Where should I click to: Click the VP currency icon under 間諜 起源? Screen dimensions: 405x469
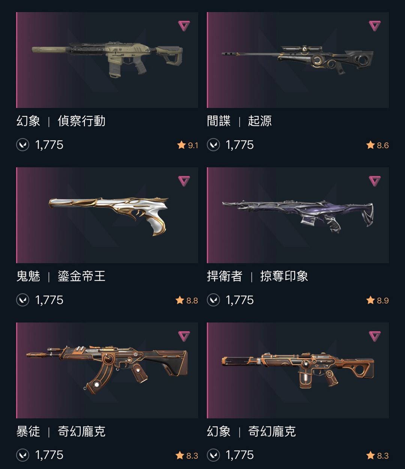pos(213,145)
